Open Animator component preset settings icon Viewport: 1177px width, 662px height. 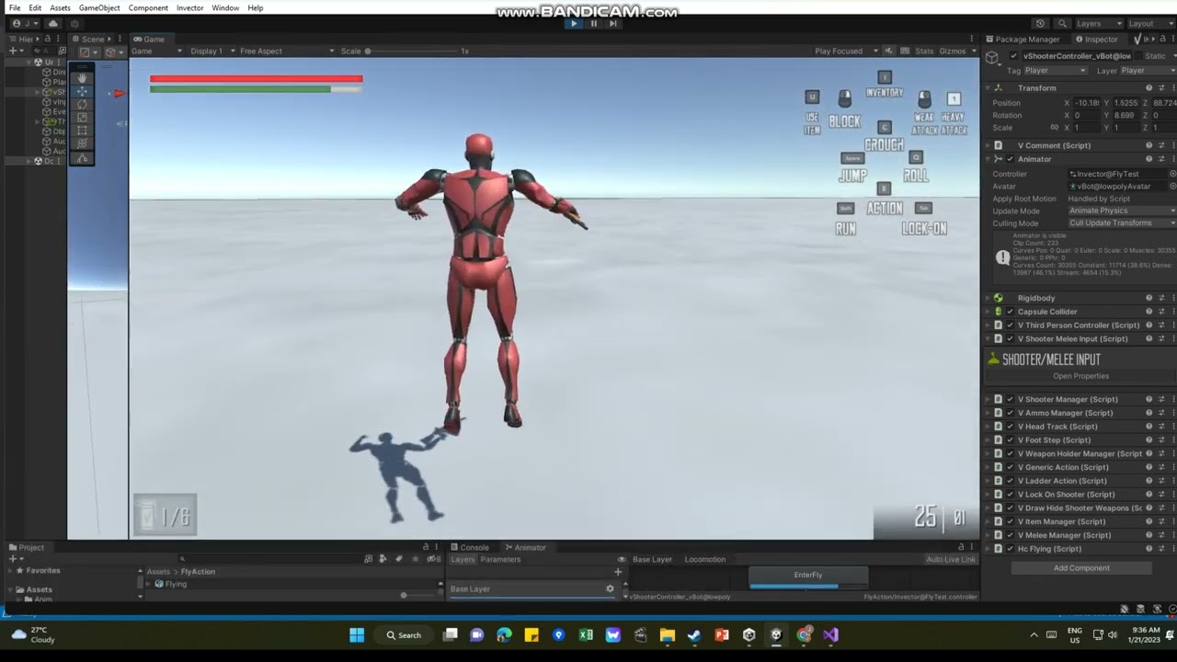point(1161,159)
